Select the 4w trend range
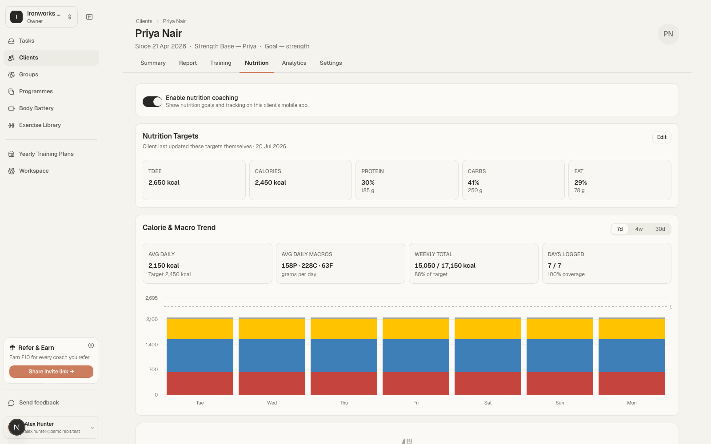Viewport: 711px width, 444px height. [639, 229]
